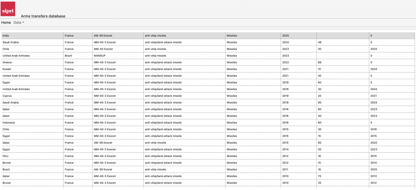Click the MM-40 Exocet cell in 2023 Chile row
416x190 pixels.
118,49
